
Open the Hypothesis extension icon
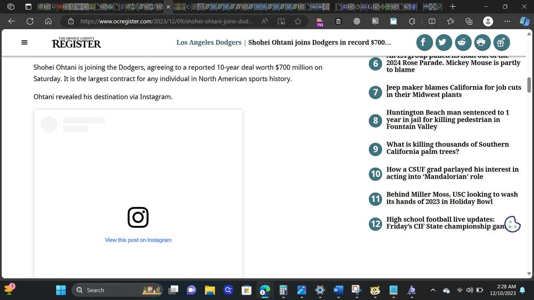click(x=375, y=22)
